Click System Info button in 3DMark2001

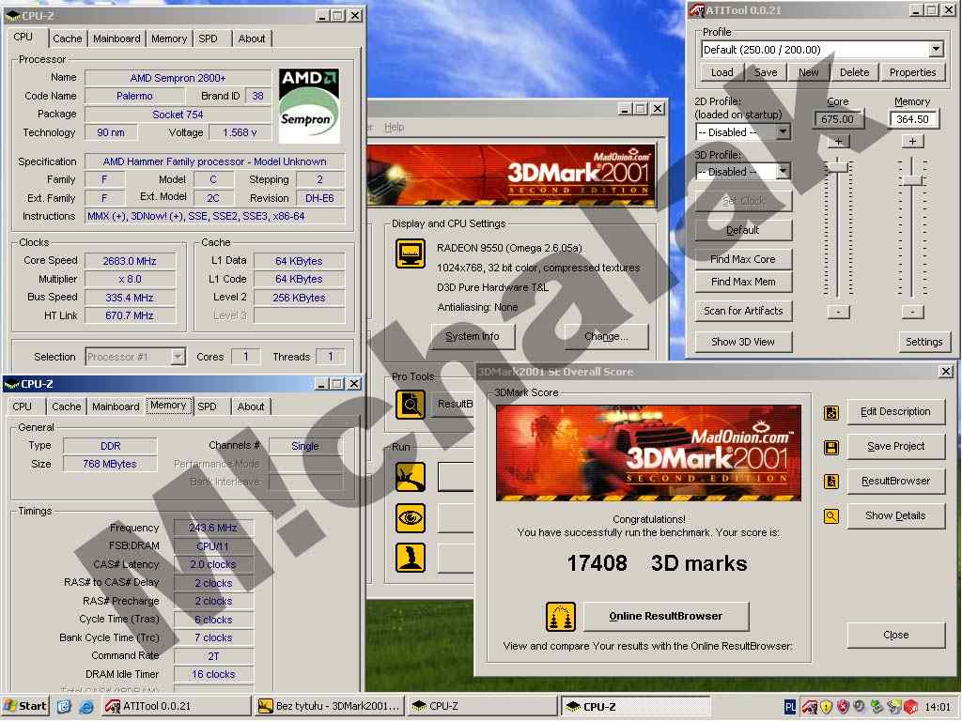[x=473, y=337]
